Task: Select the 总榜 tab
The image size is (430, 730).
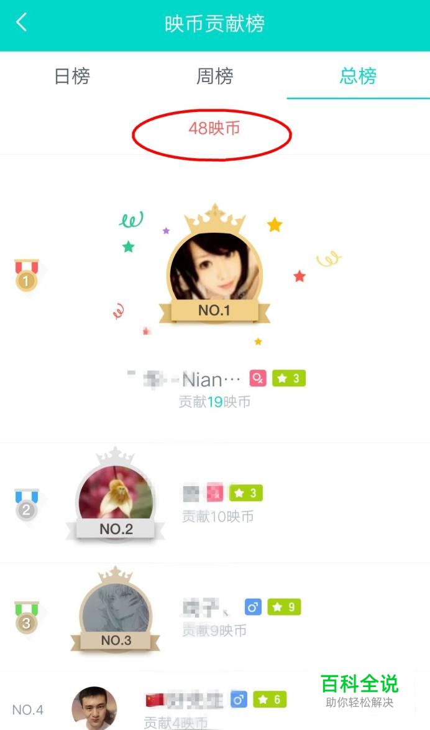Action: click(358, 76)
